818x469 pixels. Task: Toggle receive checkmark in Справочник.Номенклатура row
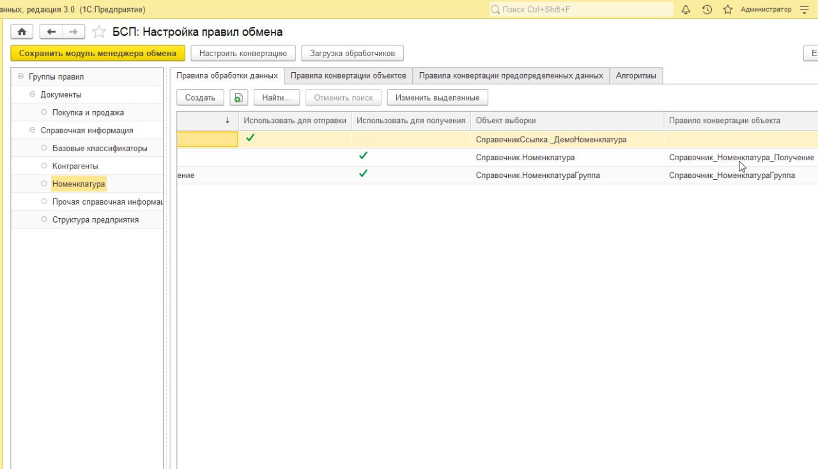pos(364,155)
